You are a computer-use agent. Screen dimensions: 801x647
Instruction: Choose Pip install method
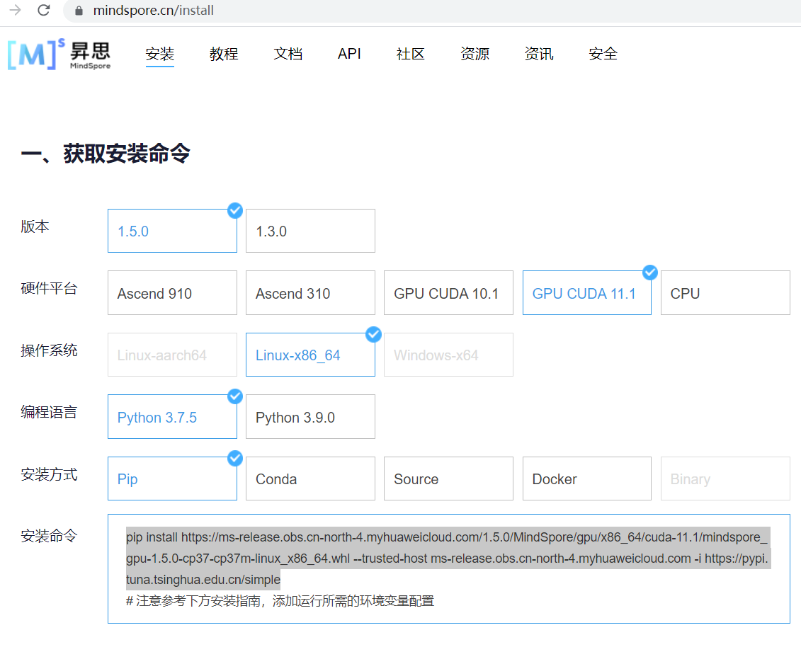point(172,479)
